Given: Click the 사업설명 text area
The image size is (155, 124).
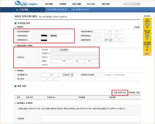Looking at the screenshot, I should coord(91,119).
